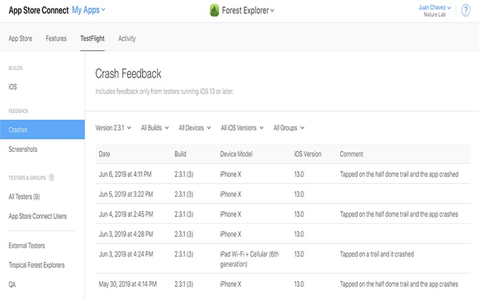Open iOS builds in the sidebar
Image resolution: width=479 pixels, height=299 pixels.
tap(13, 87)
